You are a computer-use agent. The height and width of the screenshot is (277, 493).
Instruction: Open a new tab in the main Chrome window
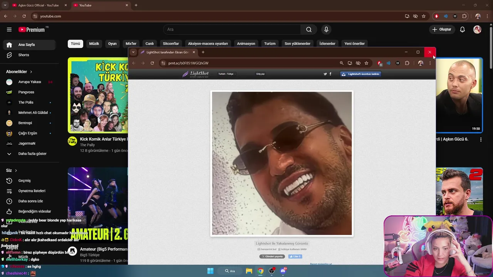[x=136, y=5]
